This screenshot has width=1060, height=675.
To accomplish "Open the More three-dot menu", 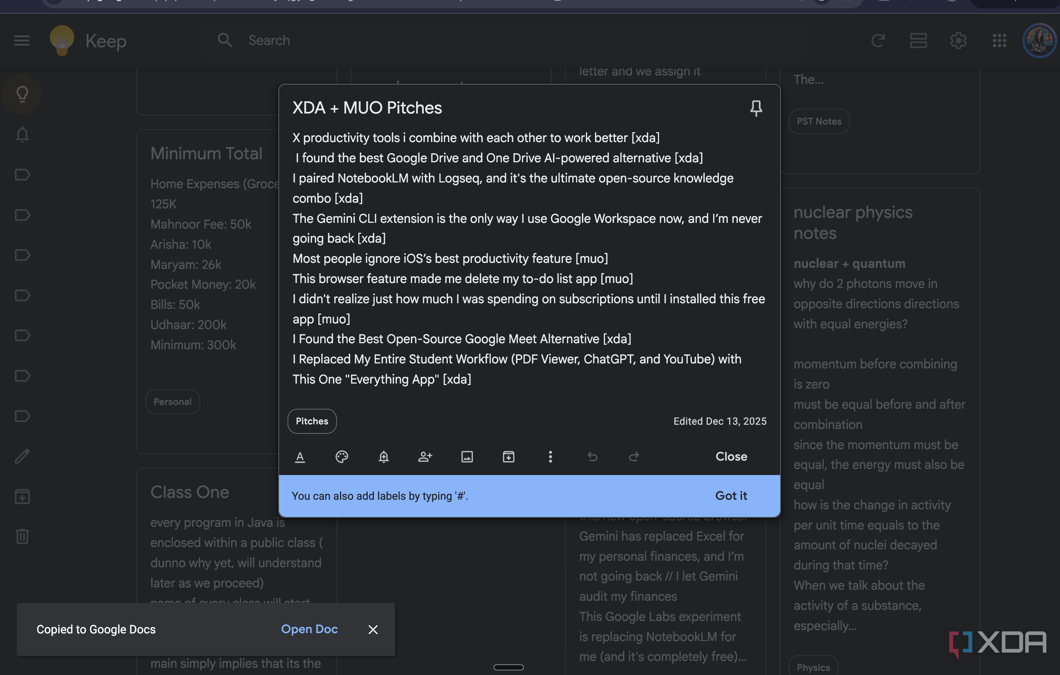I will click(x=550, y=457).
